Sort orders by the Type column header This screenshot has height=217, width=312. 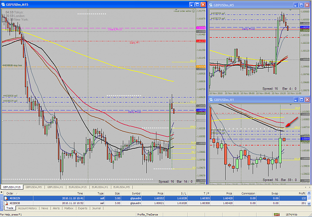coord(95,194)
